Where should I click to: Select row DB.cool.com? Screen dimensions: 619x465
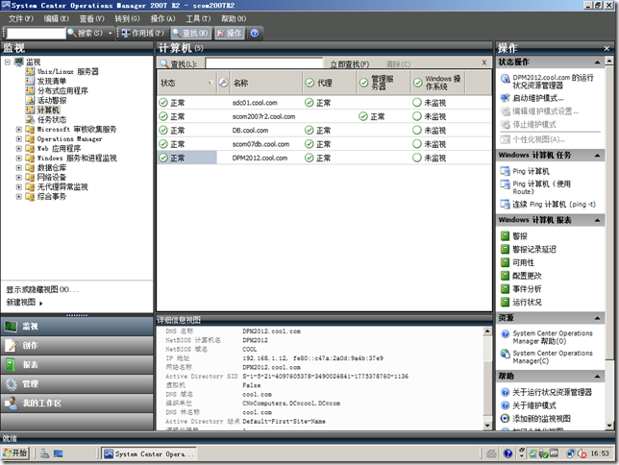324,131
